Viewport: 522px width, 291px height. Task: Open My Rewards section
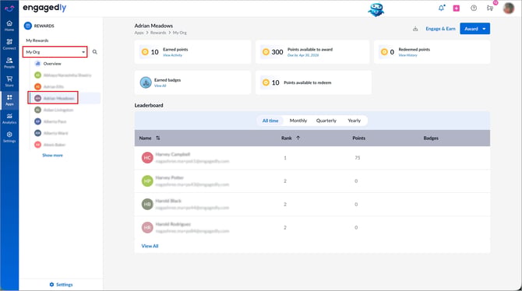click(x=37, y=40)
